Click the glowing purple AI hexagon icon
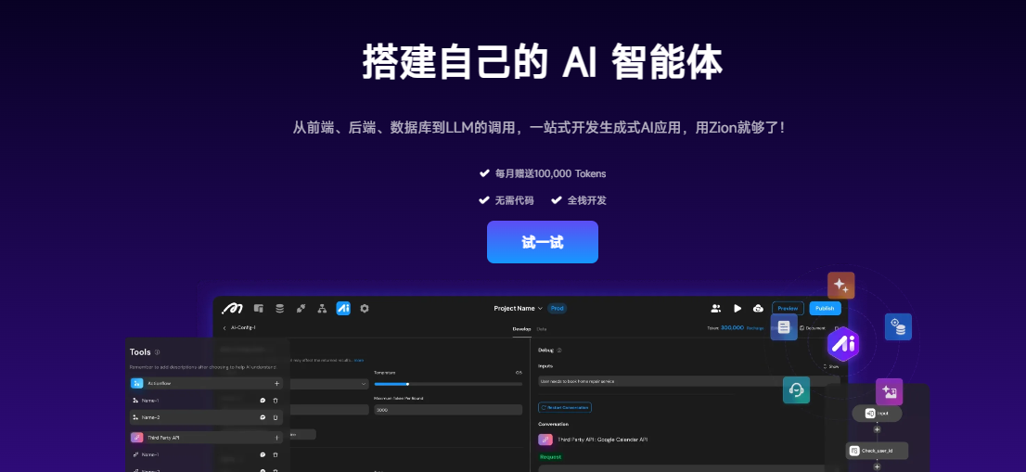This screenshot has height=472, width=1026. tap(842, 344)
